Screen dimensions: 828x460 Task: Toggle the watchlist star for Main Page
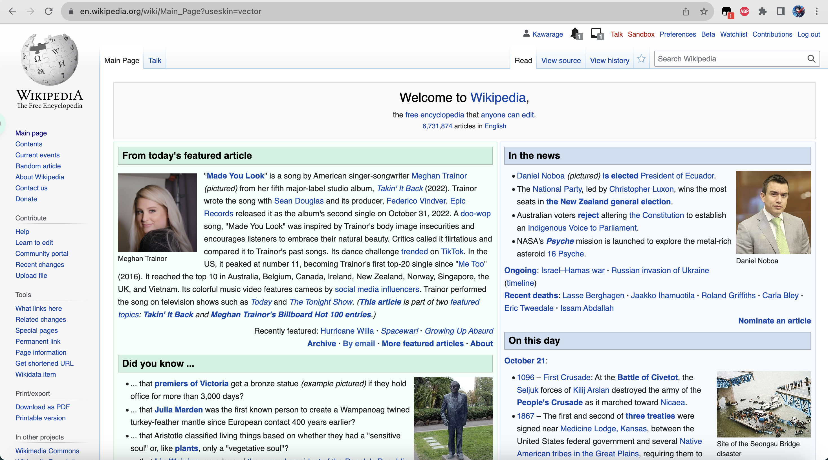coord(641,59)
